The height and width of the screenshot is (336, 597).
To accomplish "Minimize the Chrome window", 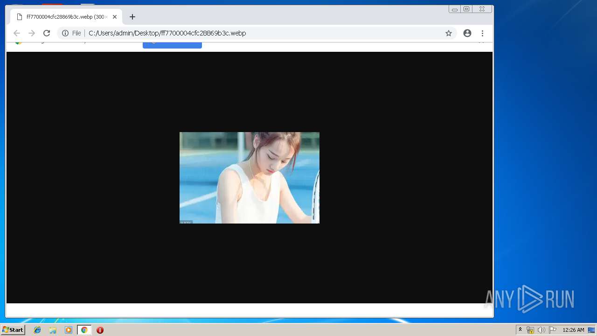I will click(455, 9).
